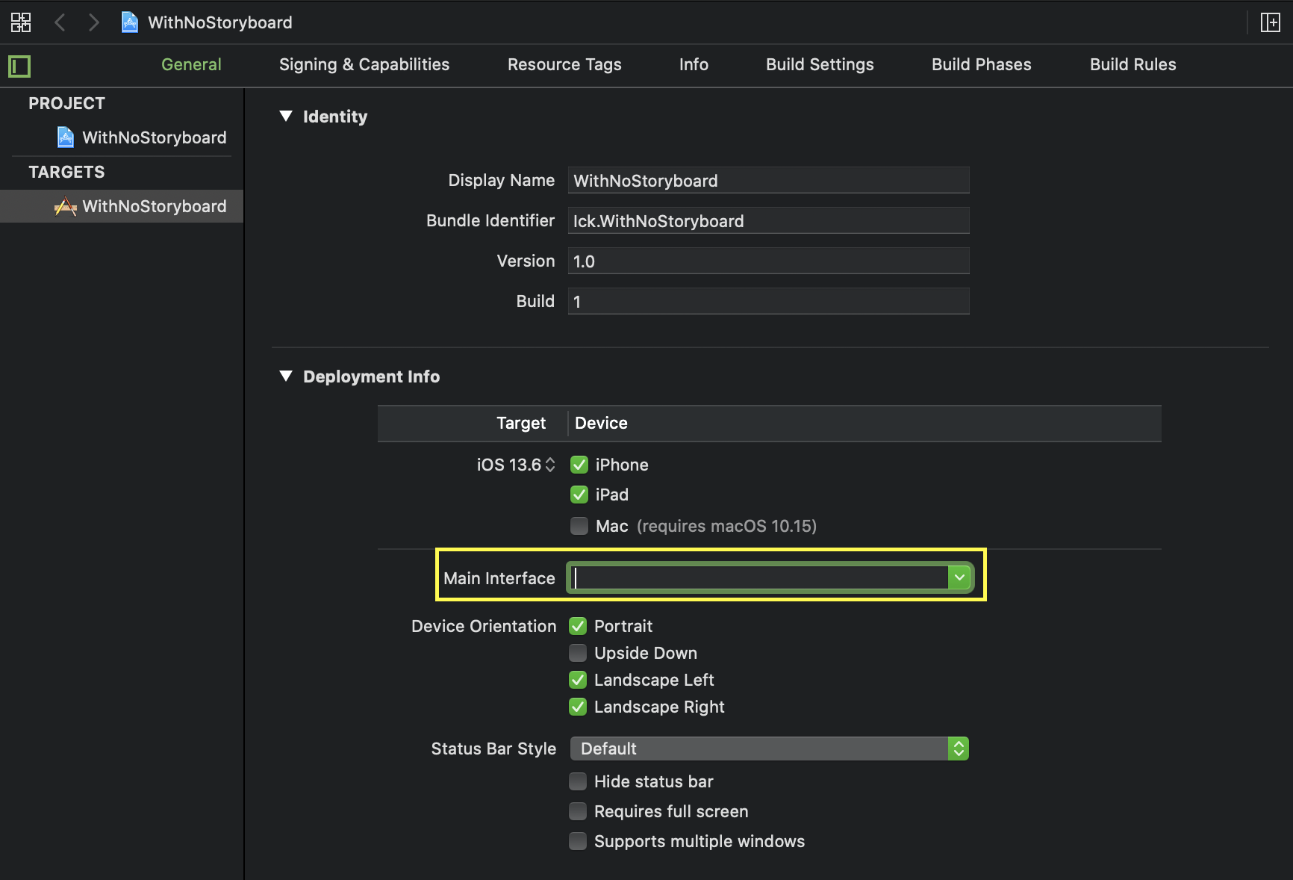This screenshot has width=1293, height=880.
Task: Switch to Signing & Capabilities tab
Action: click(364, 64)
